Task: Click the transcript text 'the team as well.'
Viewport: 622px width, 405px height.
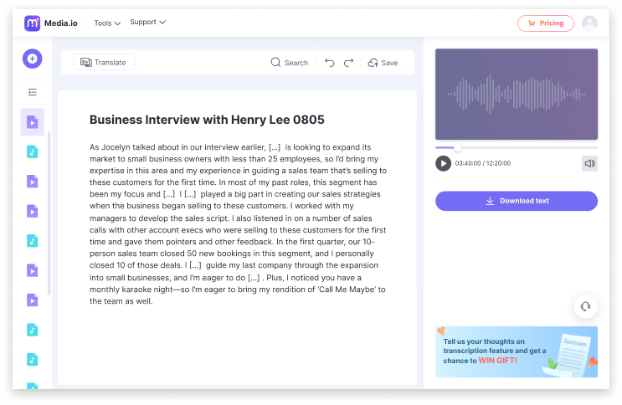Action: tap(121, 301)
